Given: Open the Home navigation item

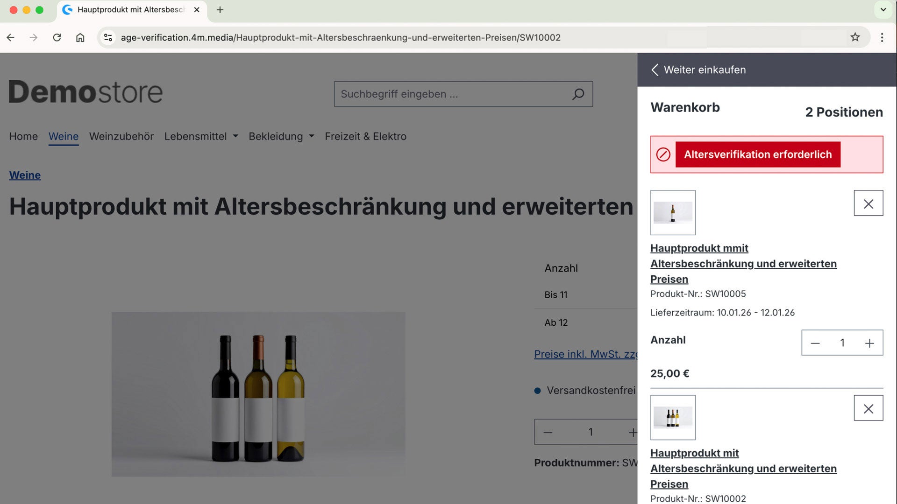Looking at the screenshot, I should pyautogui.click(x=23, y=136).
